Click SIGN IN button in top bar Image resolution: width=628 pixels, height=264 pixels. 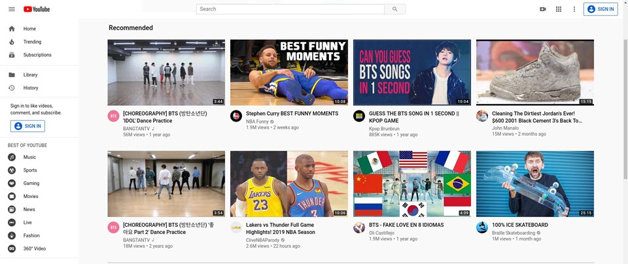click(601, 9)
